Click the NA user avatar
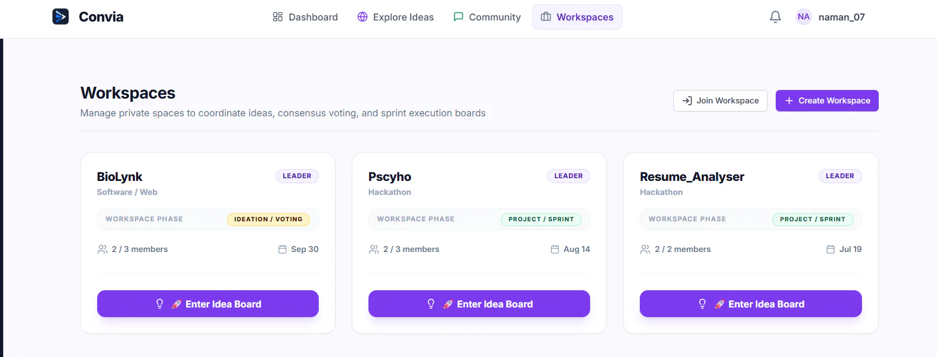This screenshot has width=937, height=357. [803, 17]
